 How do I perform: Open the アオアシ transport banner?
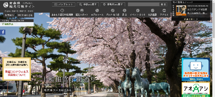click(x=196, y=89)
